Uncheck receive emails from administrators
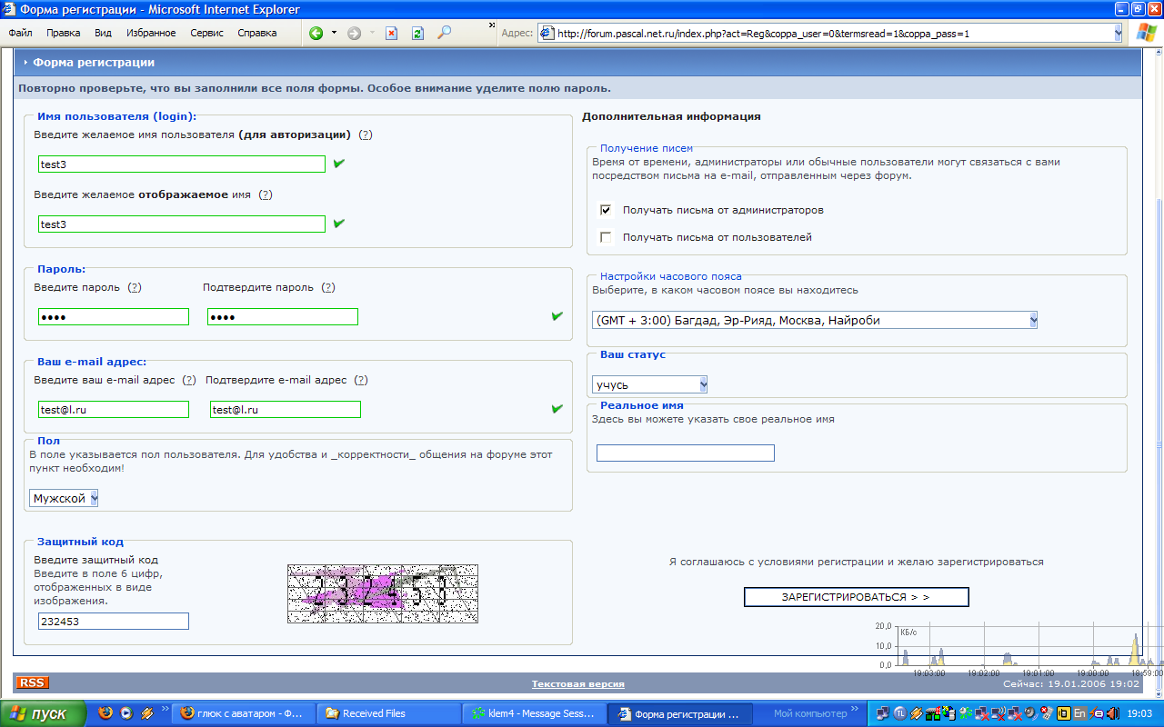The width and height of the screenshot is (1164, 727). [x=607, y=210]
